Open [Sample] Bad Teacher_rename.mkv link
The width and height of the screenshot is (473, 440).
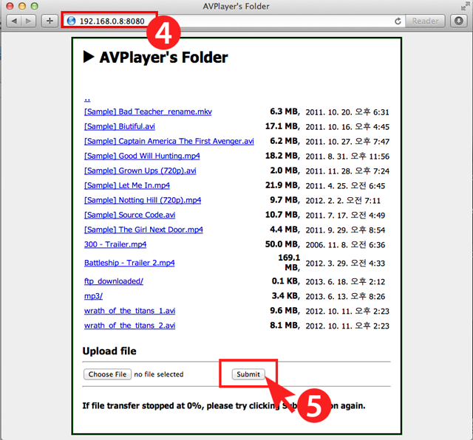148,112
